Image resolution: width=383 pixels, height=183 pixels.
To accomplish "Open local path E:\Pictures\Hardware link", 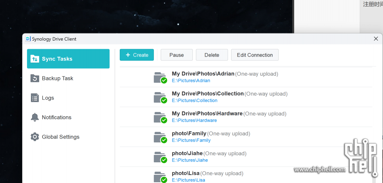I will coord(194,121).
